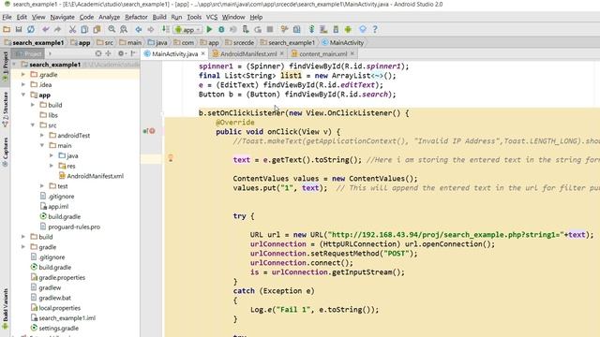
Task: Click the Project Structure icon
Action: [x=296, y=29]
